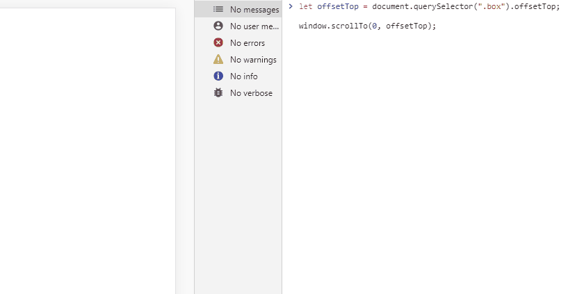This screenshot has height=294, width=568.
Task: Filter by the "No warnings" label
Action: tap(253, 59)
